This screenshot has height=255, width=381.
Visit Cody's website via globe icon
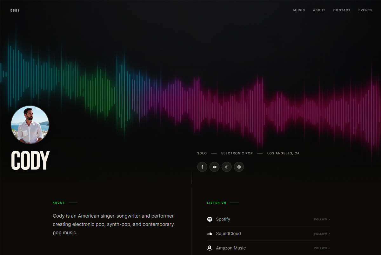point(239,167)
